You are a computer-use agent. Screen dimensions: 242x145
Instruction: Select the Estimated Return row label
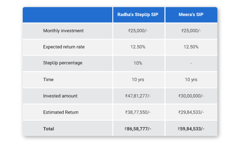(x=61, y=112)
